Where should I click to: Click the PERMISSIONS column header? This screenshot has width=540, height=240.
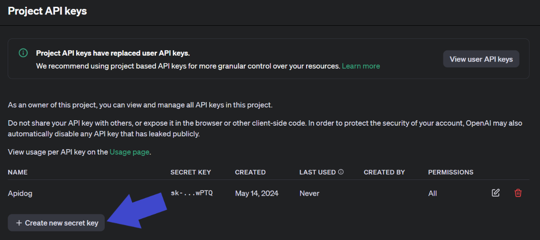click(451, 172)
